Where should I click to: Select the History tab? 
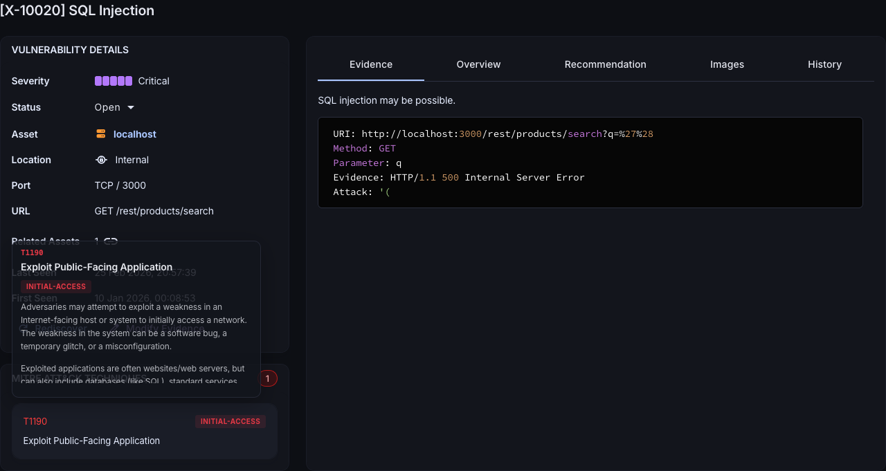click(x=824, y=64)
